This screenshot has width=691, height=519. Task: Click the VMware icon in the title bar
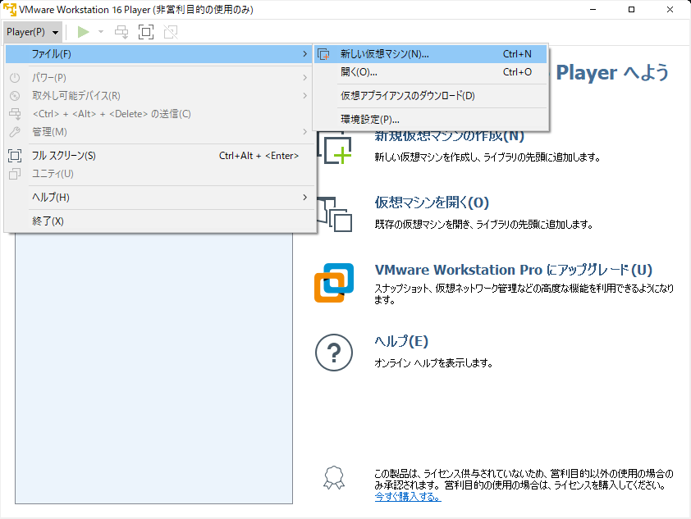tap(9, 9)
